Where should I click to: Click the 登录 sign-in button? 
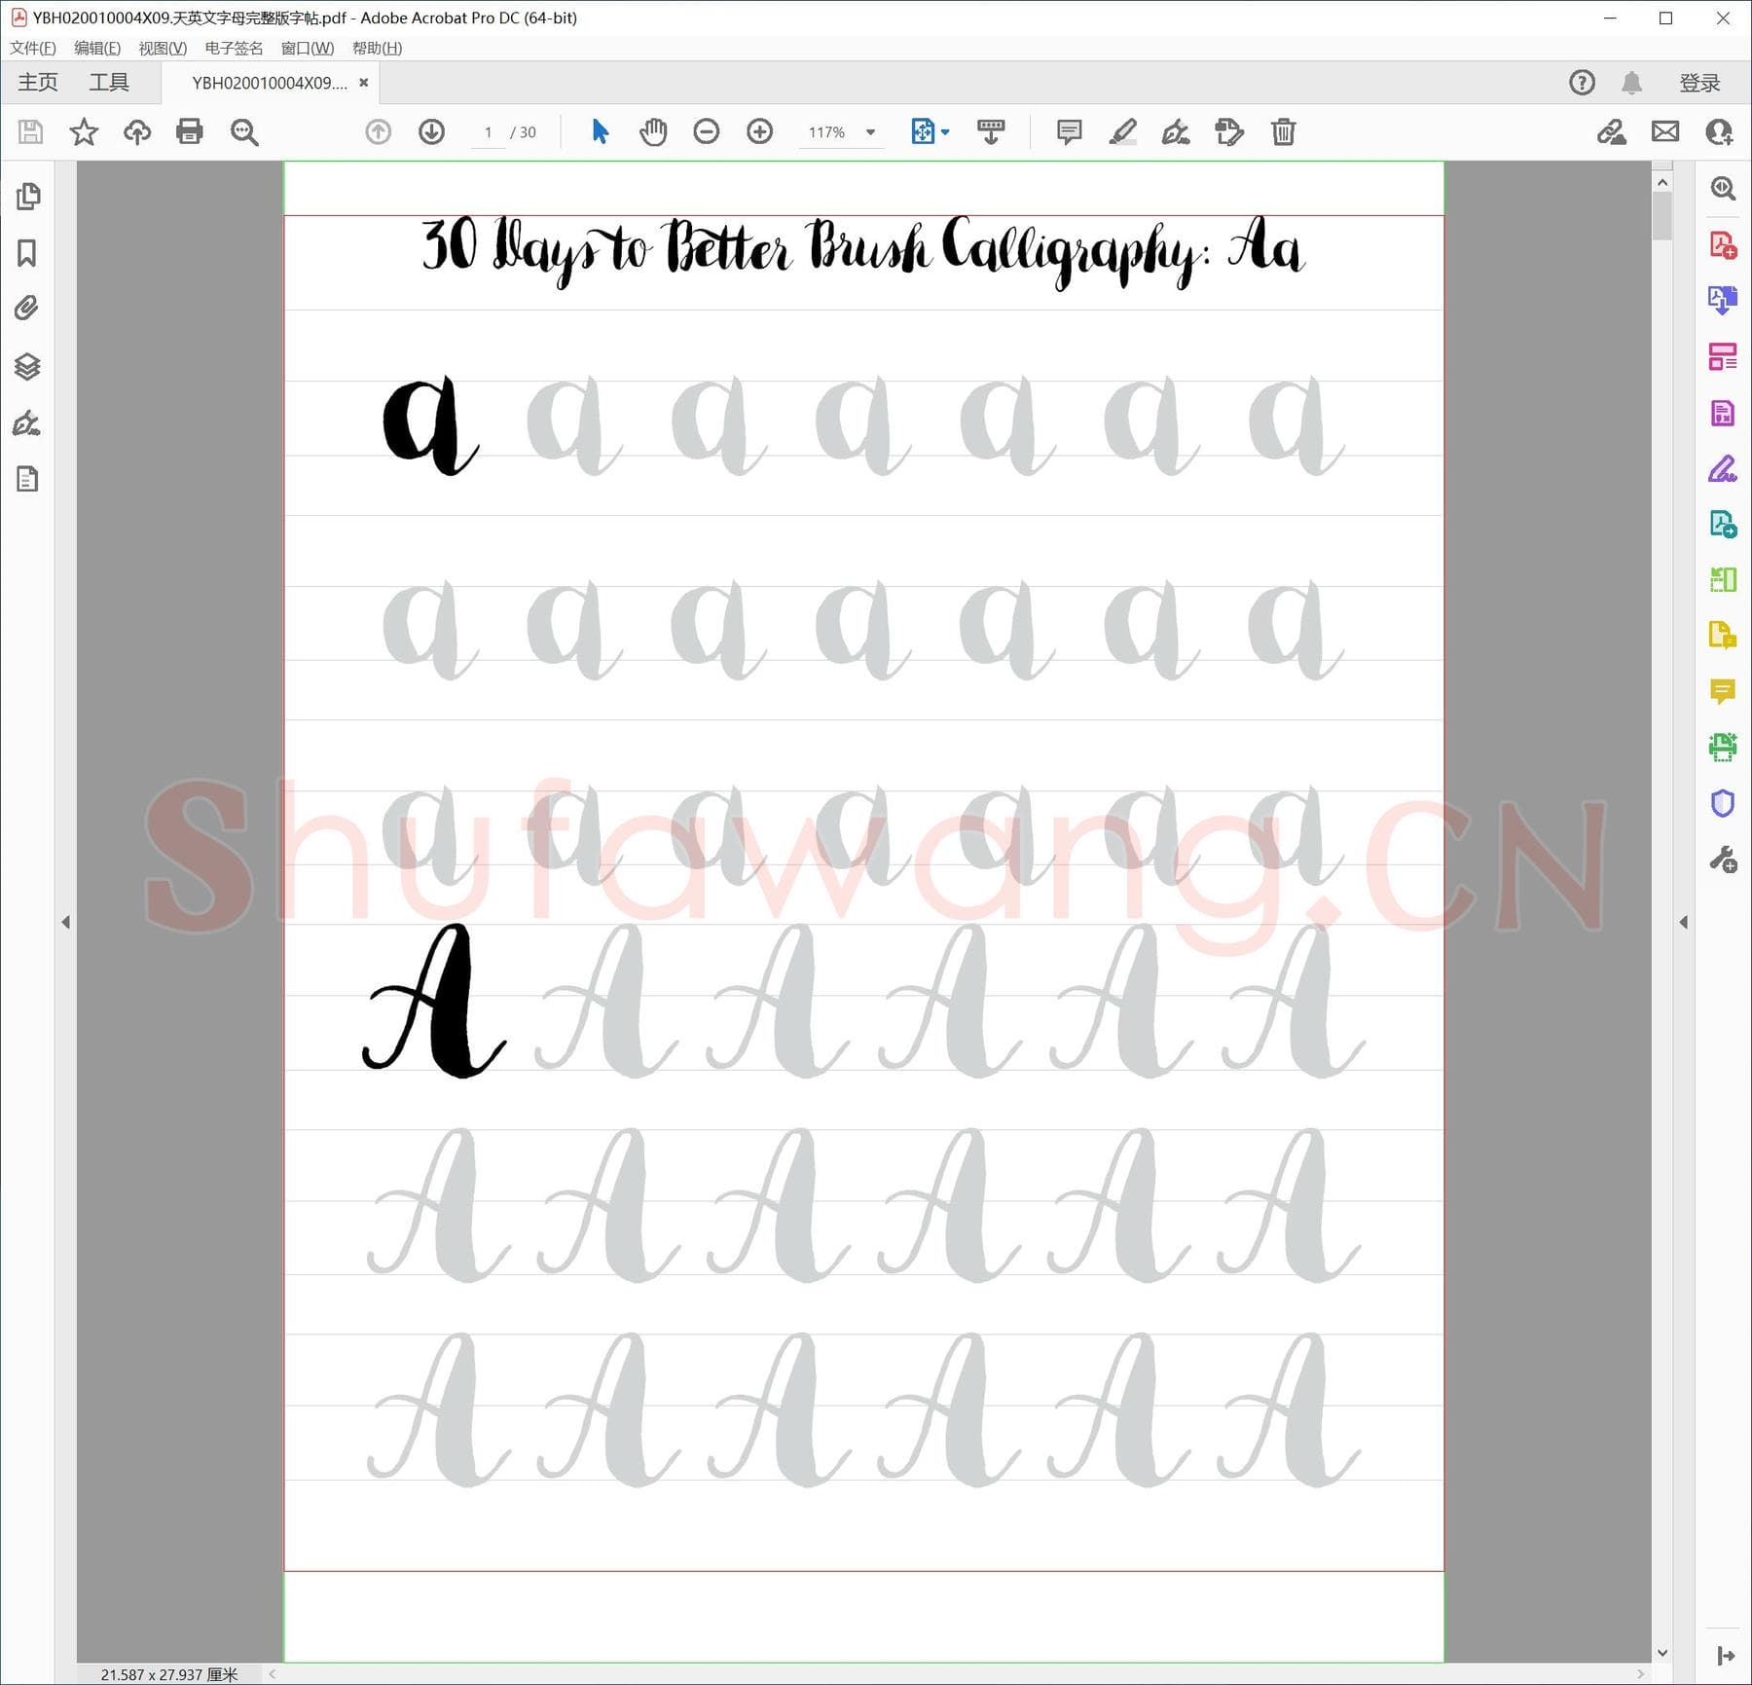click(1699, 83)
